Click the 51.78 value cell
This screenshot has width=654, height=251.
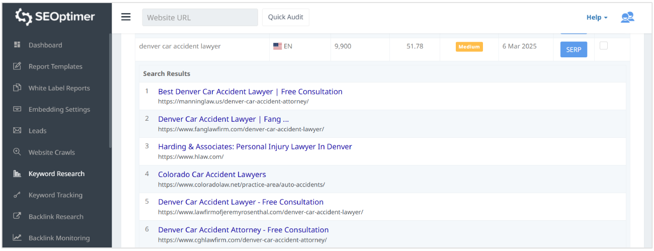coord(415,46)
